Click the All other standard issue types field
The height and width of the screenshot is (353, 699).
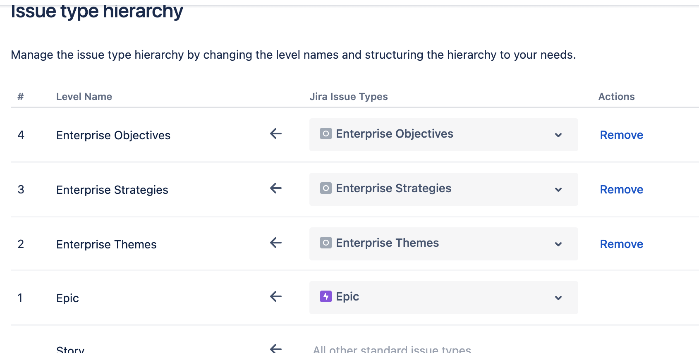[x=392, y=349]
